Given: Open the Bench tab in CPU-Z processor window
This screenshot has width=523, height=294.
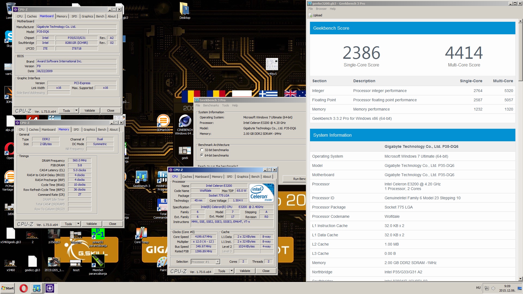Looking at the screenshot, I should point(255,177).
